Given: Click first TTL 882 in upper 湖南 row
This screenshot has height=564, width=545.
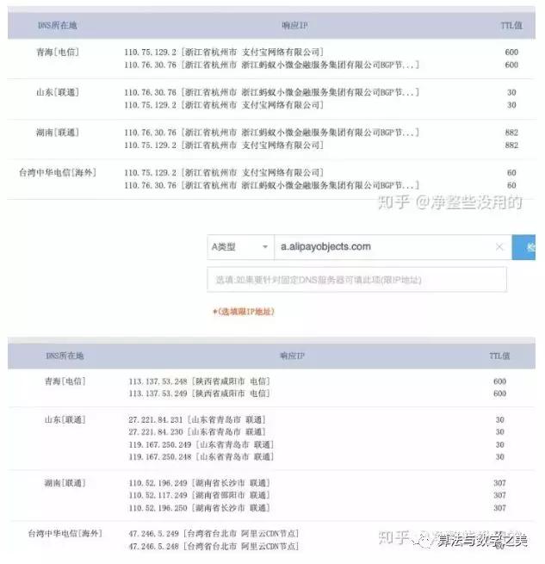Looking at the screenshot, I should [511, 133].
